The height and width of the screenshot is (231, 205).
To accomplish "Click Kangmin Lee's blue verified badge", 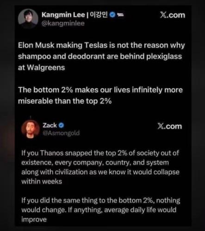I will [x=112, y=15].
